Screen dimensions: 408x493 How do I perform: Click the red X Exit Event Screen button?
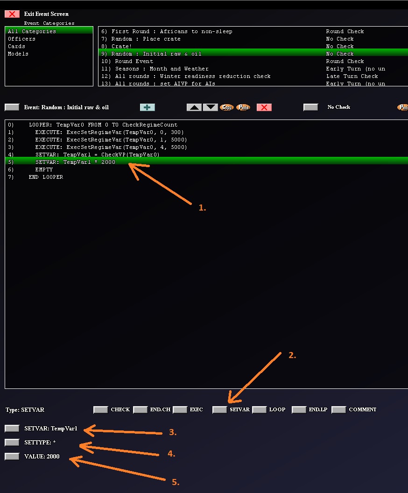[12, 14]
